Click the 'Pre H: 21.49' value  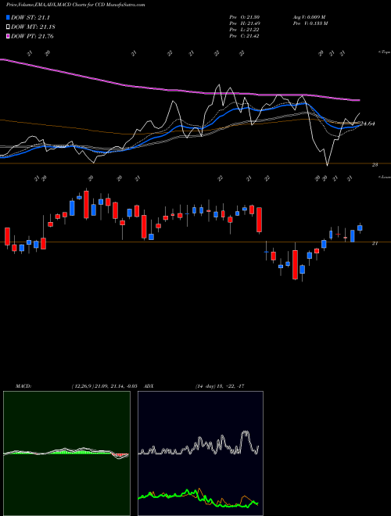click(x=245, y=23)
